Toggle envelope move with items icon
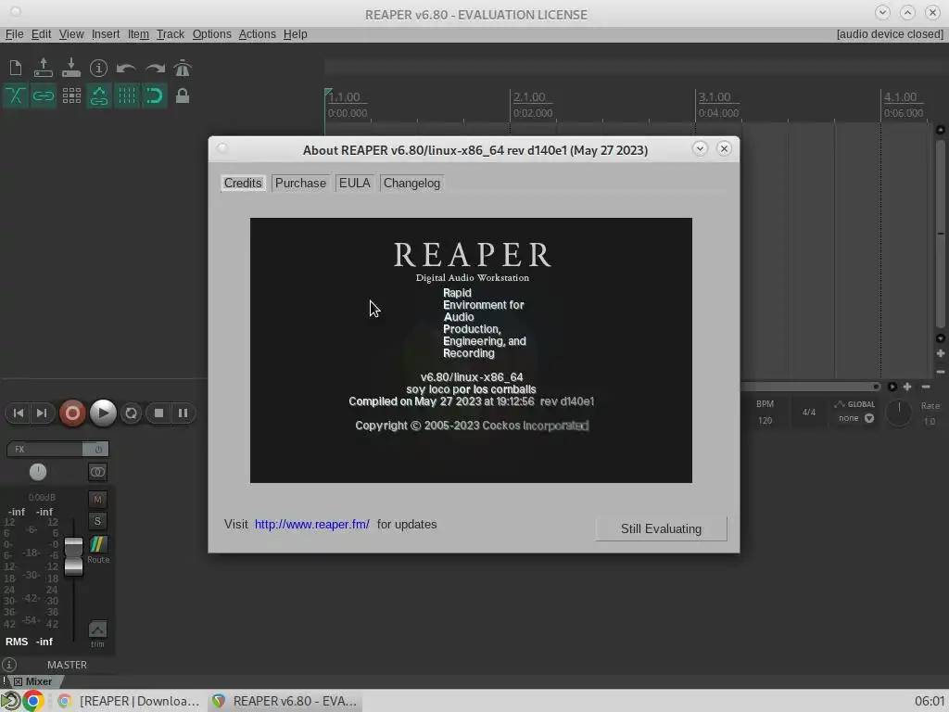Viewport: 949px width, 712px height. (98, 95)
